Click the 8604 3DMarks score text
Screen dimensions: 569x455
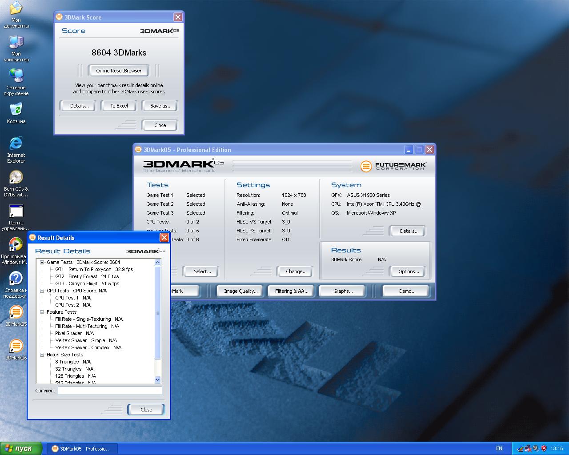coord(119,52)
